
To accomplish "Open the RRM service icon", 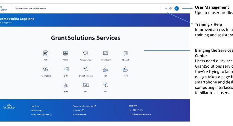I will 105,85.
